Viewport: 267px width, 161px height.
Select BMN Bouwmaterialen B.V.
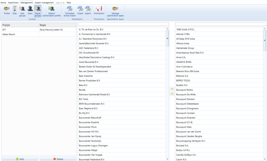point(122,104)
